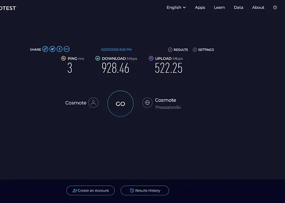Share the result on Twitter
The height and width of the screenshot is (203, 285).
[53, 49]
